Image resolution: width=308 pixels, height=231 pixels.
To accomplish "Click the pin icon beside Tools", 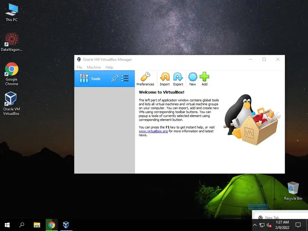I will 115,79.
